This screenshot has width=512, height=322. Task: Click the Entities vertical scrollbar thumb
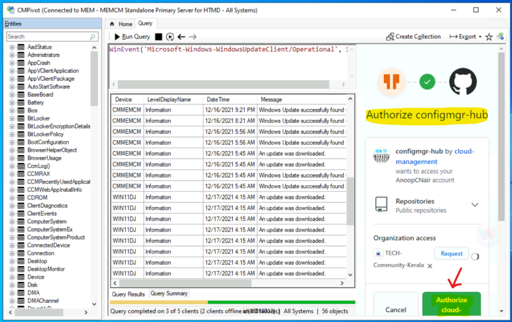[x=94, y=78]
